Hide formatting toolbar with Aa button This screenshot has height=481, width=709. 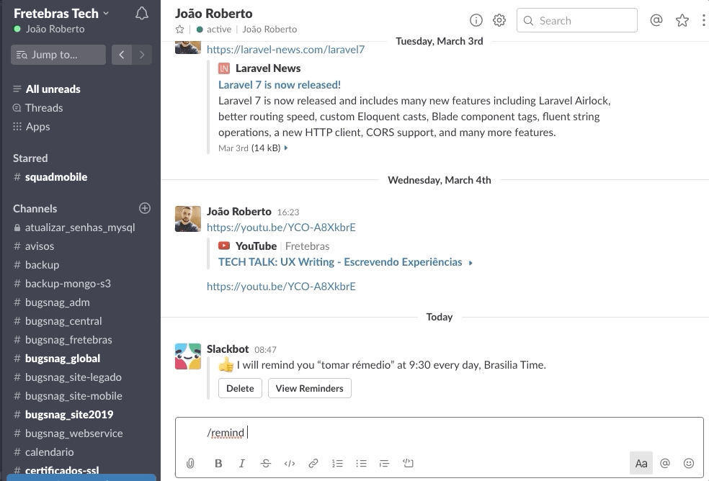[x=641, y=463]
